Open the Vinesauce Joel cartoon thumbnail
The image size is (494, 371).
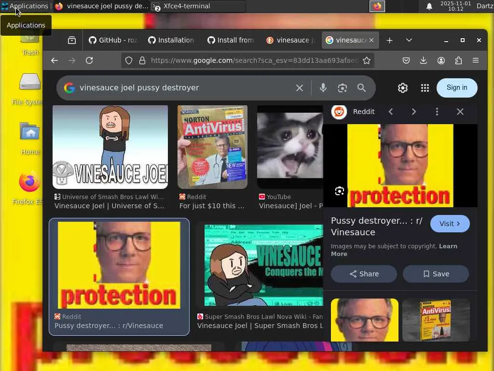tap(110, 147)
